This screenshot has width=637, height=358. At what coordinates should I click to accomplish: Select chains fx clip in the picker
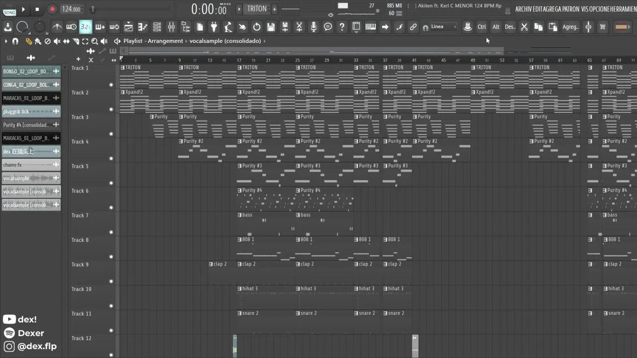click(x=31, y=165)
